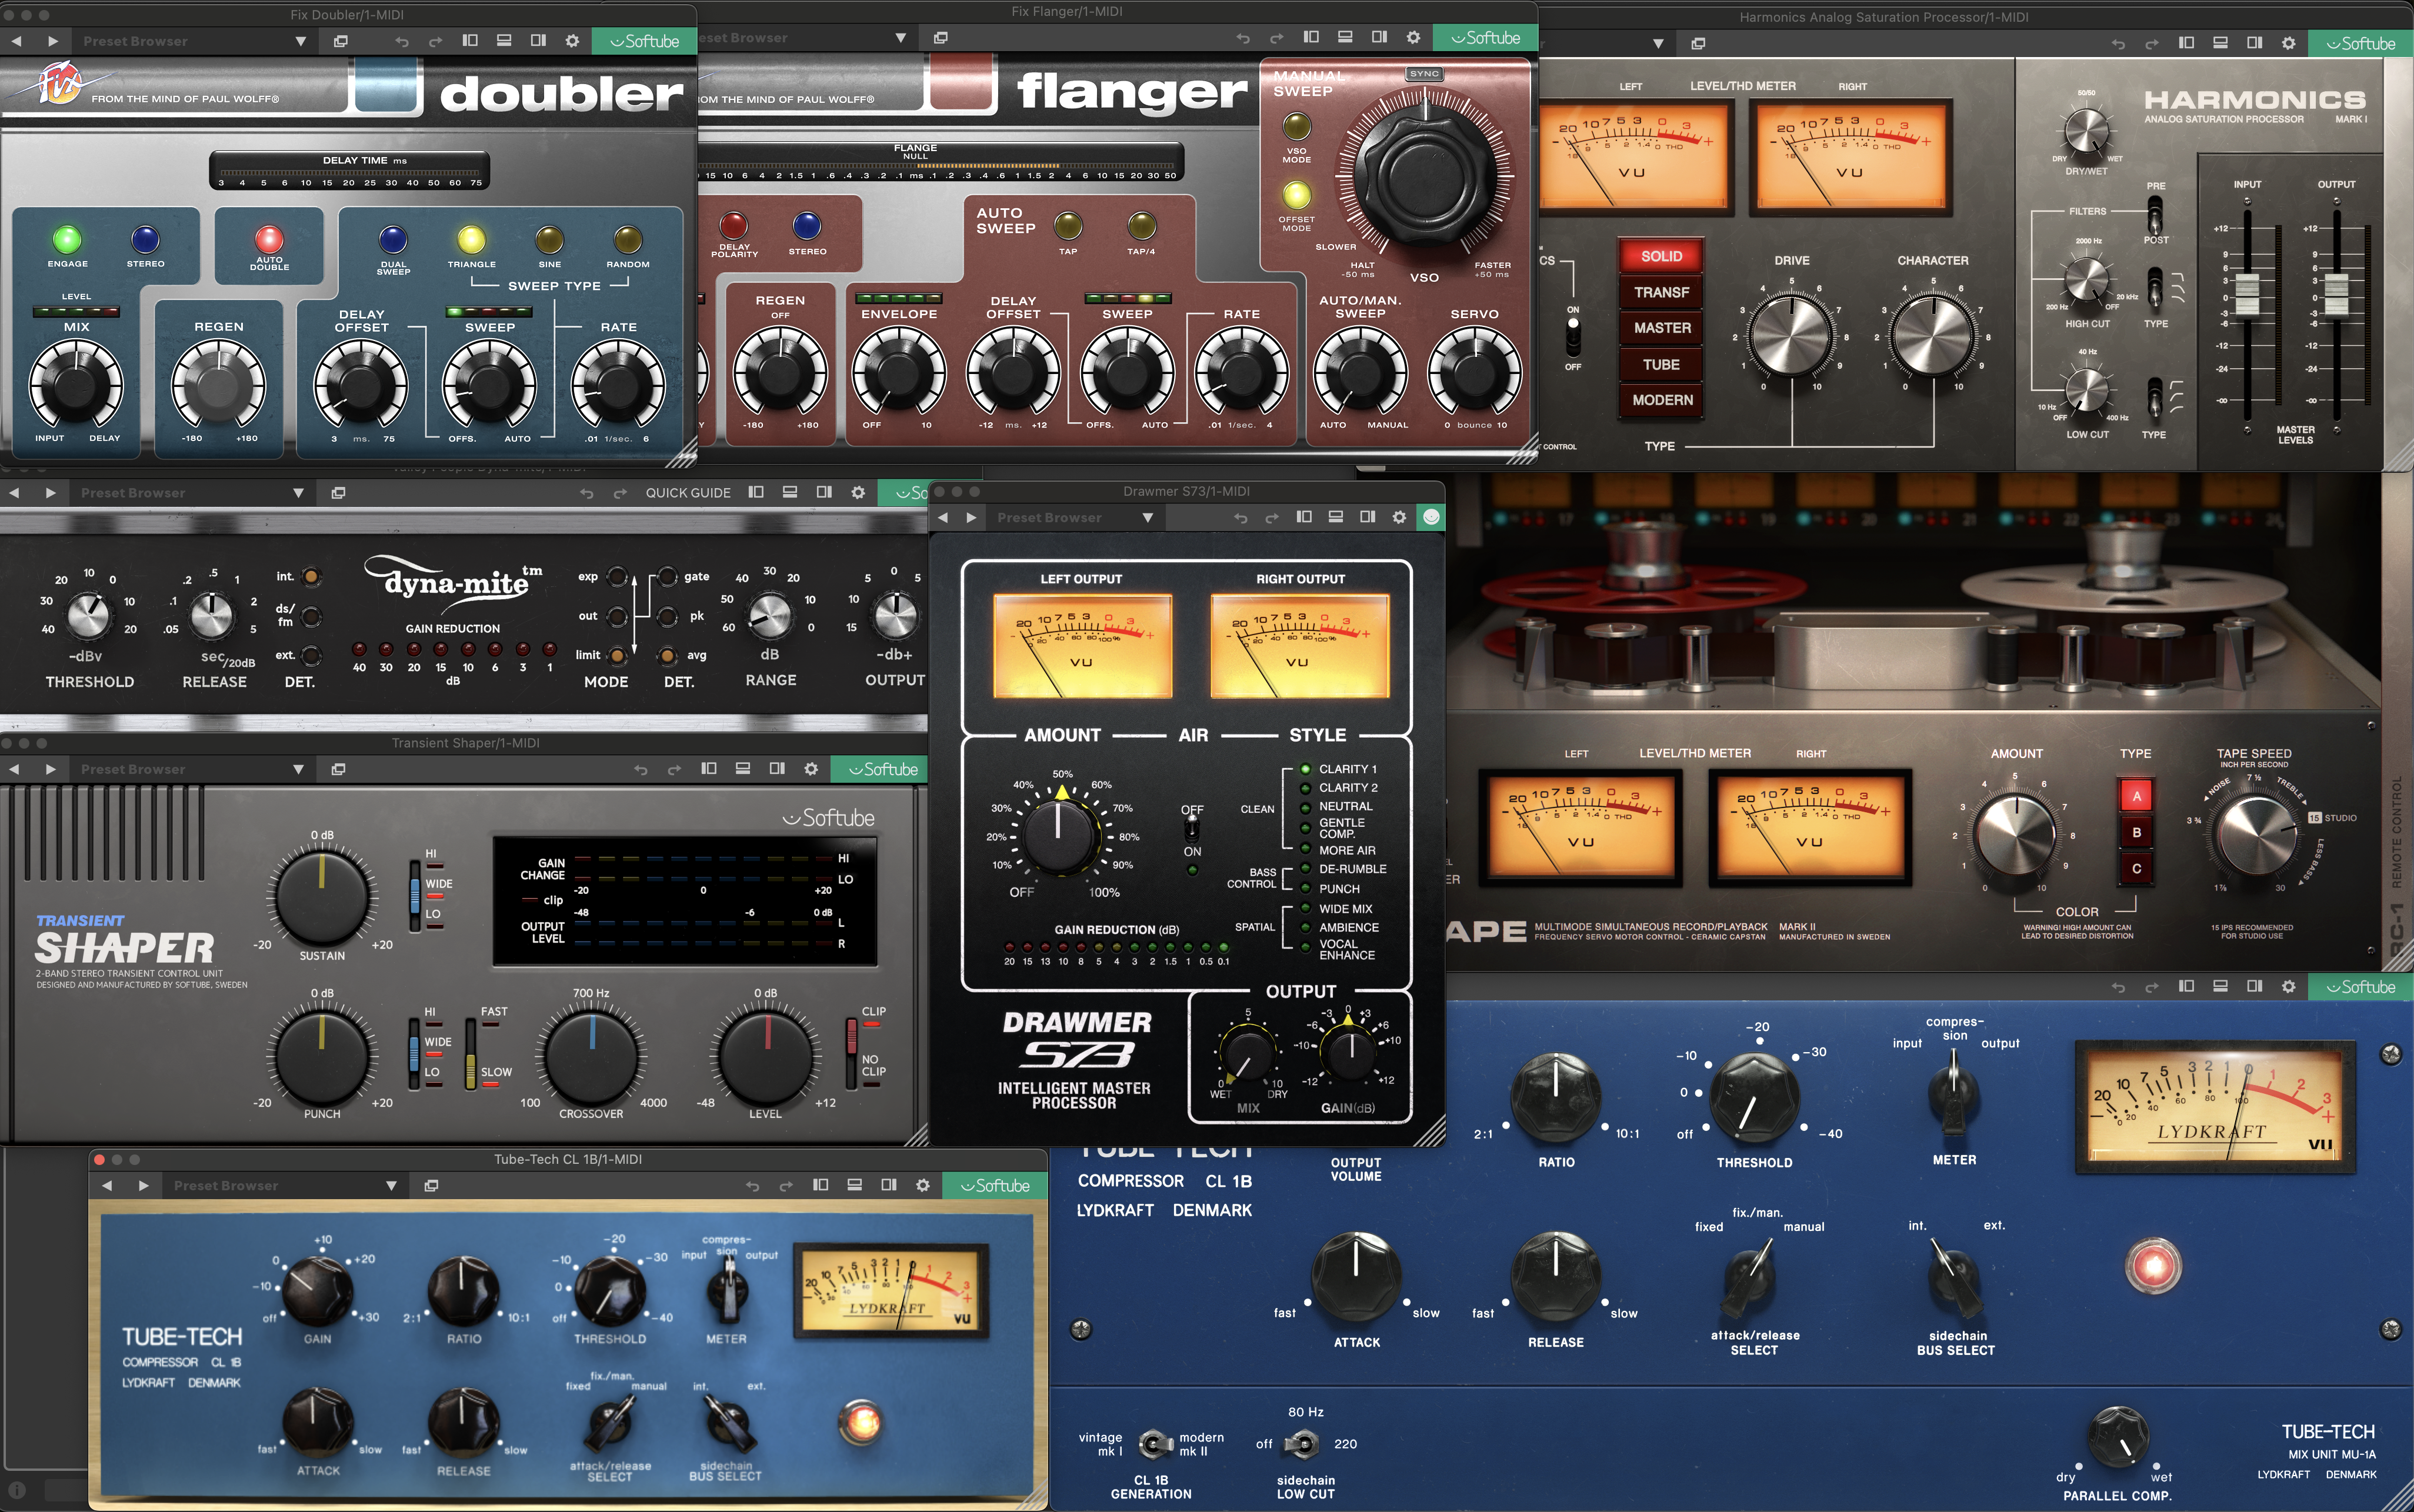This screenshot has width=2414, height=1512.
Task: Click previous preset arrow in Tube-Tech CL 1B
Action: (x=107, y=1185)
